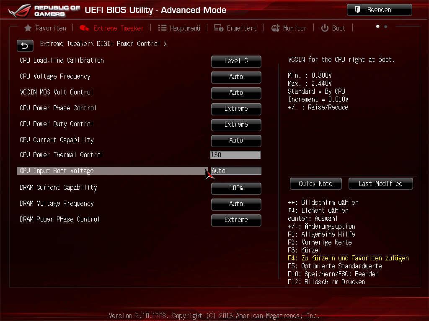Click the Min. : 0.800V value
Viewport: 429px width, 321px height.
click(x=310, y=75)
